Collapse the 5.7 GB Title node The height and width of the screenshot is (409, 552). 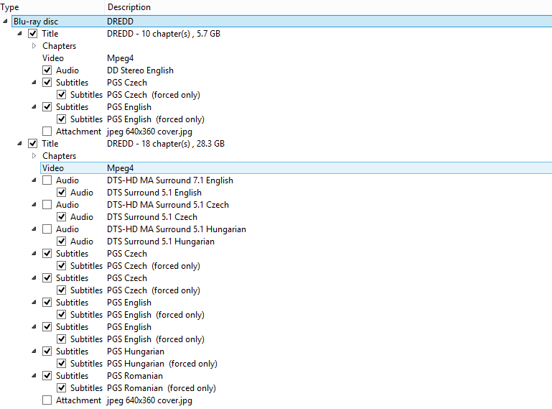point(19,34)
